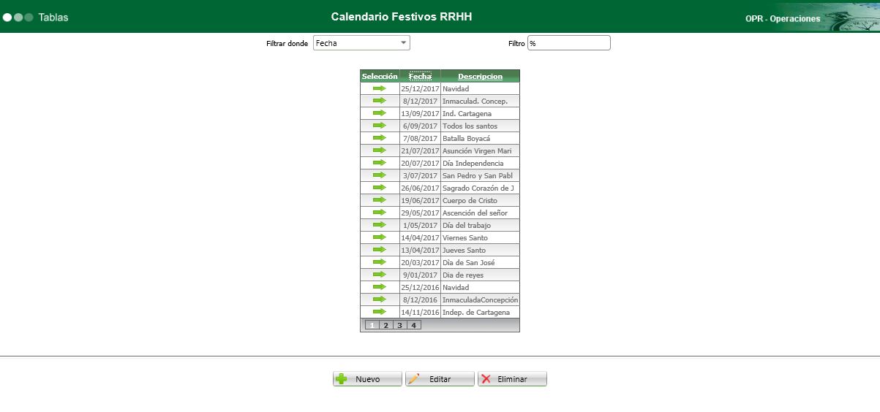Go to page 3 of the table
The height and width of the screenshot is (412, 880).
(x=399, y=325)
